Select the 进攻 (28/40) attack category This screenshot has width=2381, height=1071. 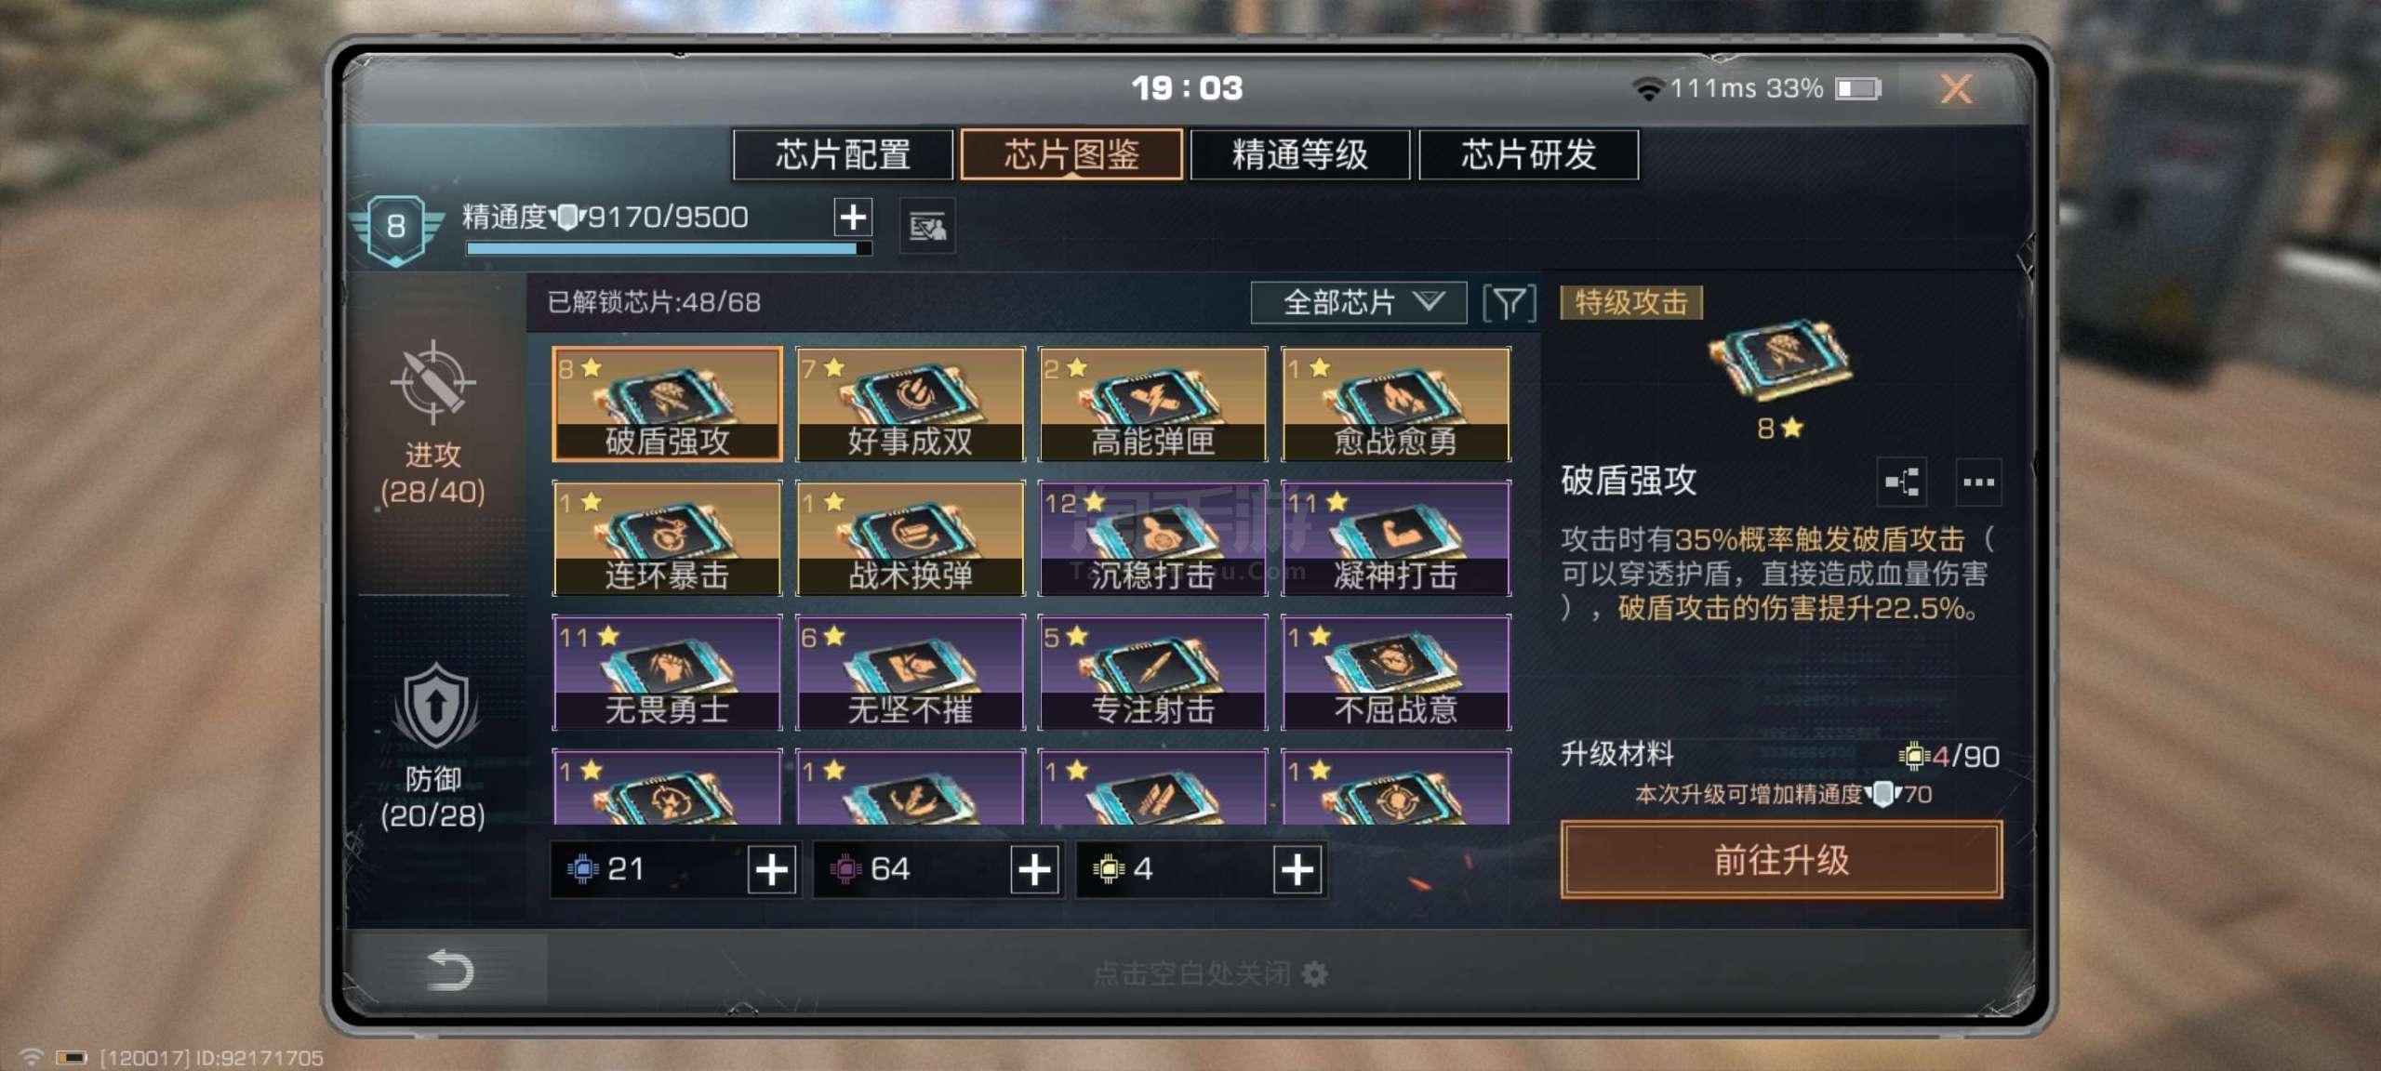click(432, 423)
